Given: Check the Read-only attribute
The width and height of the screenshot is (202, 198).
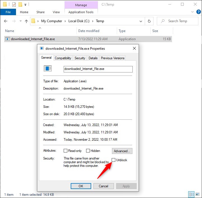Looking at the screenshot, I should click(x=66, y=151).
